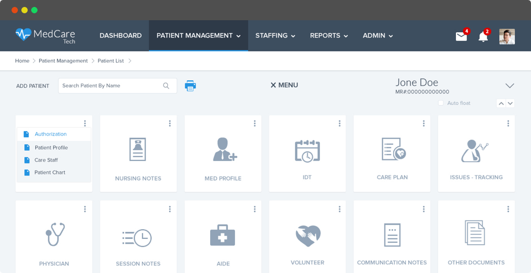Expand the Patient Management dropdown
The width and height of the screenshot is (531, 273).
pos(238,36)
